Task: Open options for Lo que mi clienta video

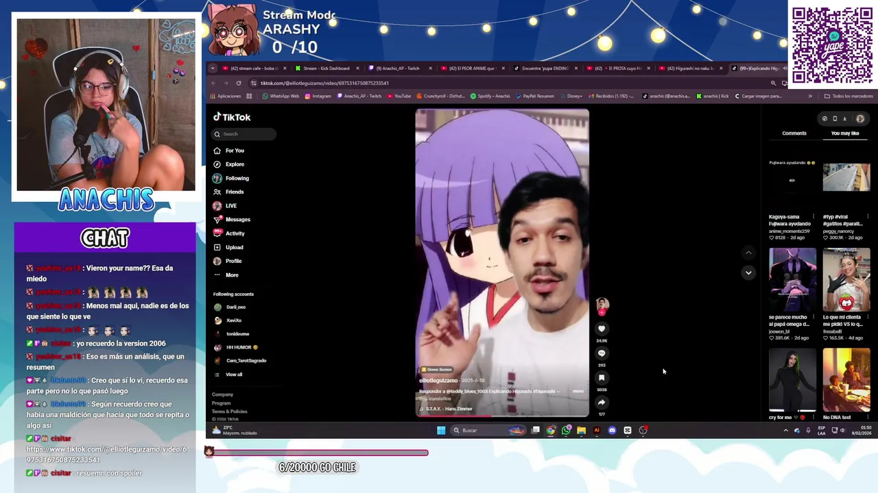Action: [x=868, y=317]
